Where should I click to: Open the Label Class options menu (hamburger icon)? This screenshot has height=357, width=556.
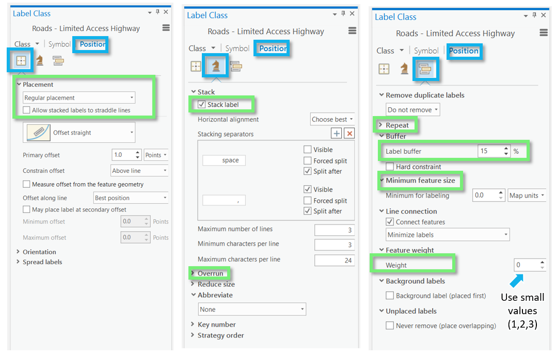click(x=165, y=28)
